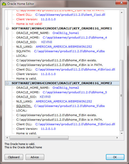This screenshot has width=129, height=164.
Task: Select the ORACLE_HOME_NAME OraDb11g_home2 row
Action: 47,88
